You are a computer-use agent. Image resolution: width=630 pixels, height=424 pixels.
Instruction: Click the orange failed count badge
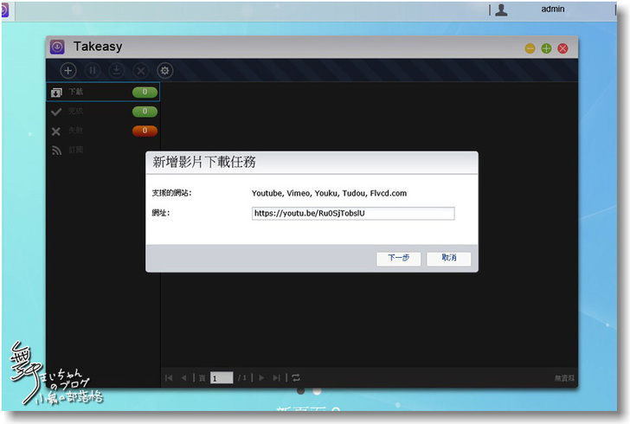pos(145,131)
